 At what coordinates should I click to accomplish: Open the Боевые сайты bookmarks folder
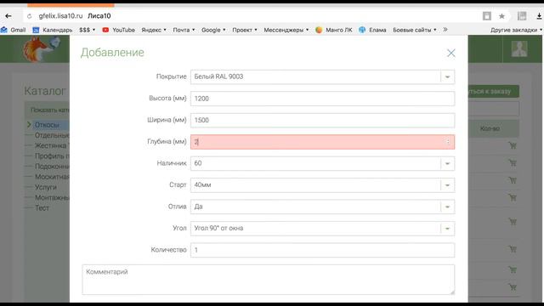(415, 30)
